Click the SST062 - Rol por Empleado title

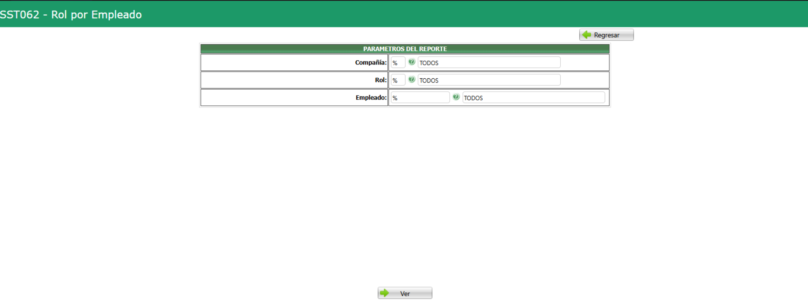[71, 15]
